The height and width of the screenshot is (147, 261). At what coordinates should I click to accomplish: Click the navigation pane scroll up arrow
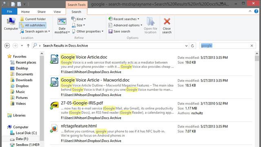(42, 53)
